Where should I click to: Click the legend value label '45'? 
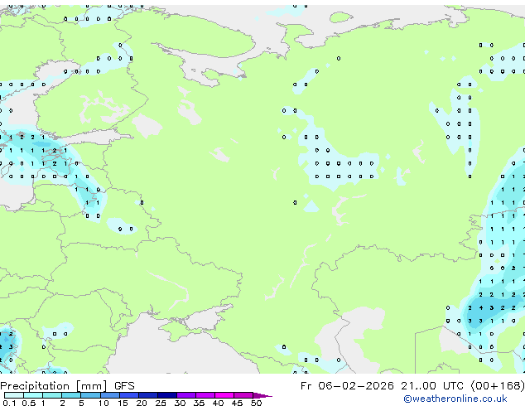237,403
